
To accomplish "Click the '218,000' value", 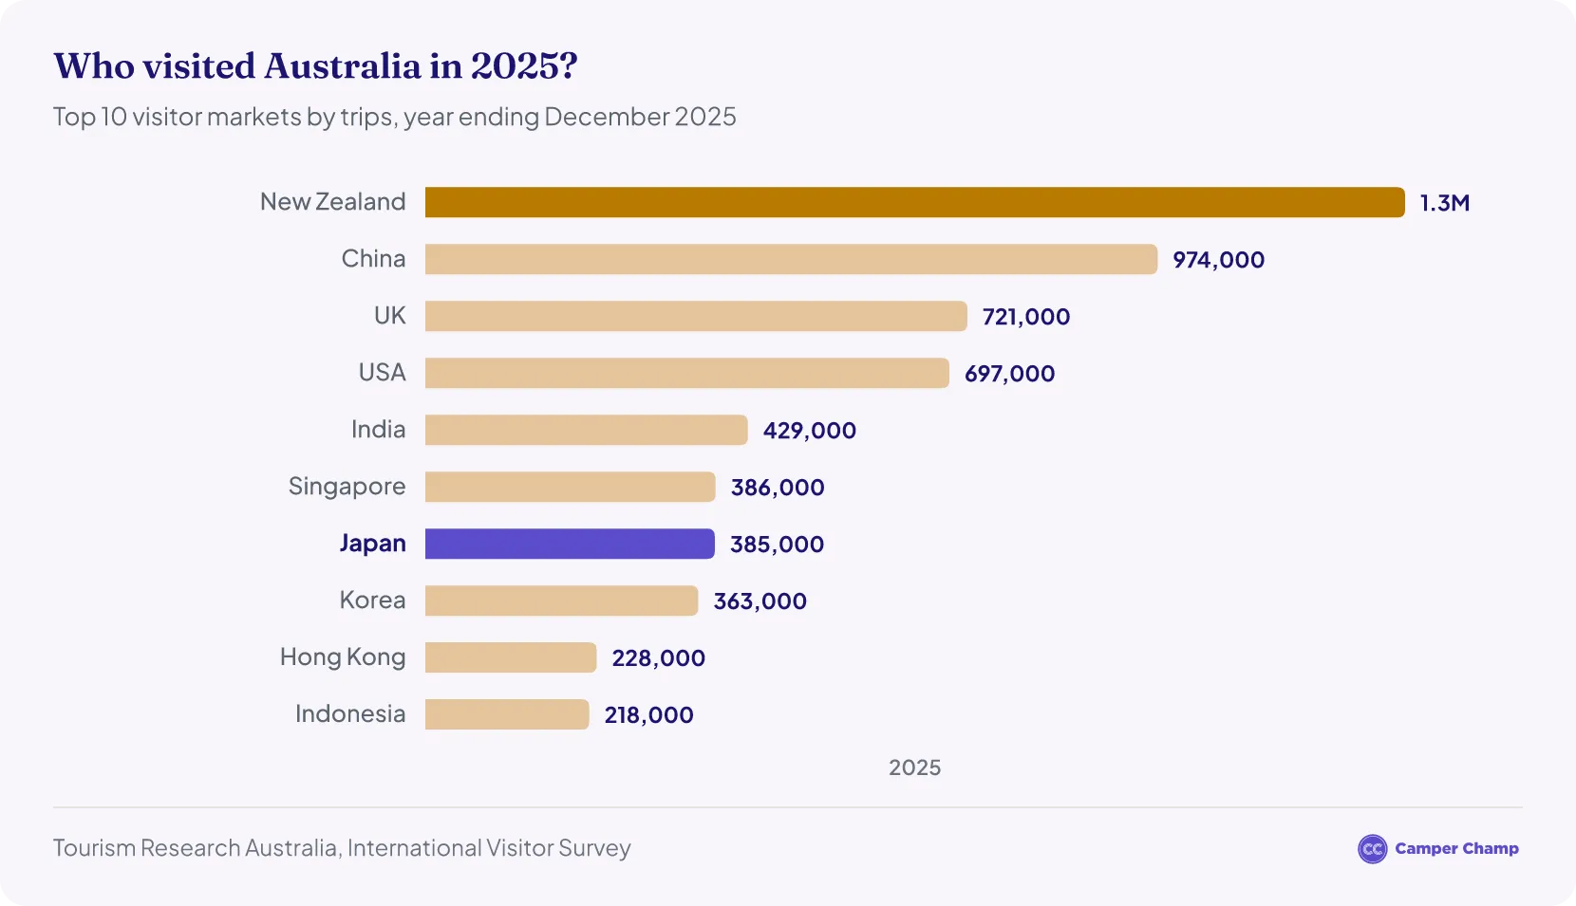I will [x=649, y=715].
